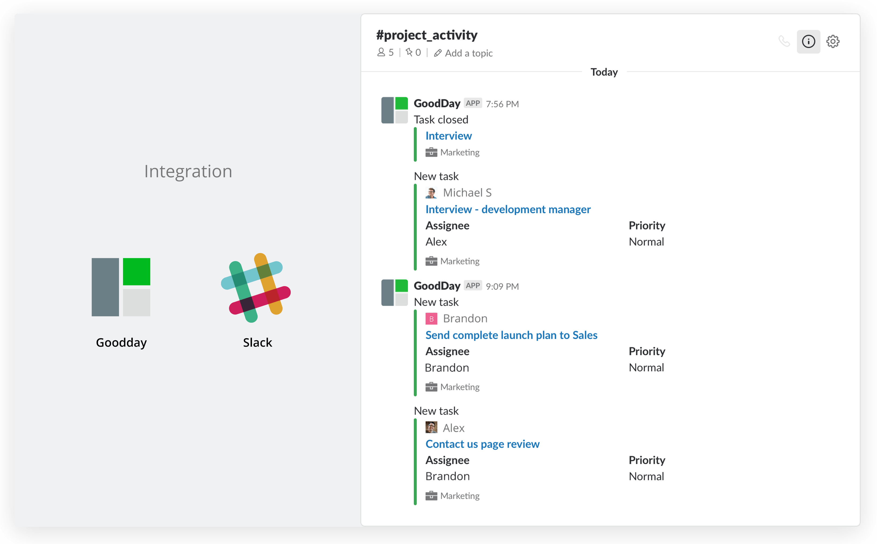The image size is (877, 544).
Task: Click Michael S profile photo
Action: (x=431, y=193)
